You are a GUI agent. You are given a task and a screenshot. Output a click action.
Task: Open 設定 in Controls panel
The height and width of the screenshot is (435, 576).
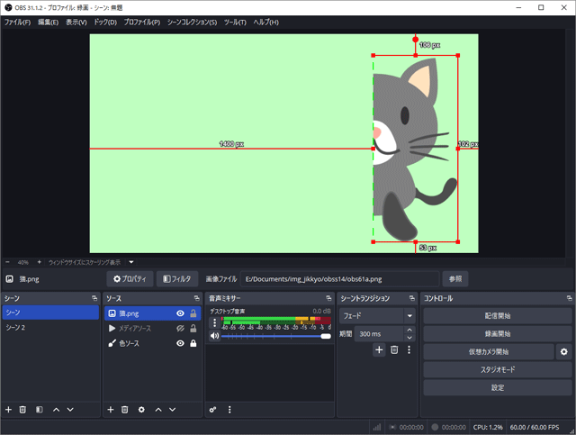click(x=498, y=387)
